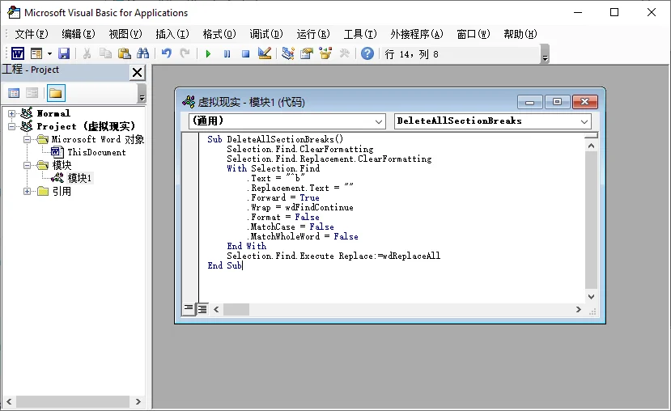Collapse the 模块 folder
This screenshot has height=411, width=671.
click(x=27, y=165)
